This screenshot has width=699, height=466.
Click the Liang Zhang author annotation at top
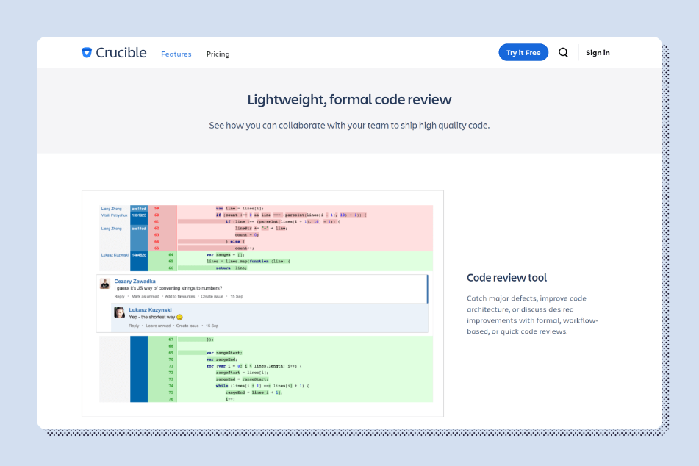pyautogui.click(x=111, y=209)
